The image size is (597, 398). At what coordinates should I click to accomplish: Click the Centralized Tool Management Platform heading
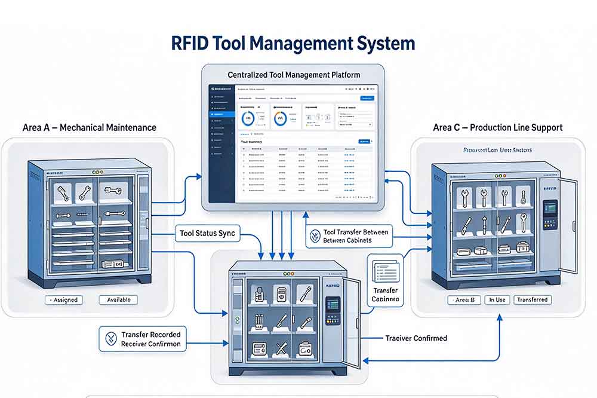coord(294,75)
